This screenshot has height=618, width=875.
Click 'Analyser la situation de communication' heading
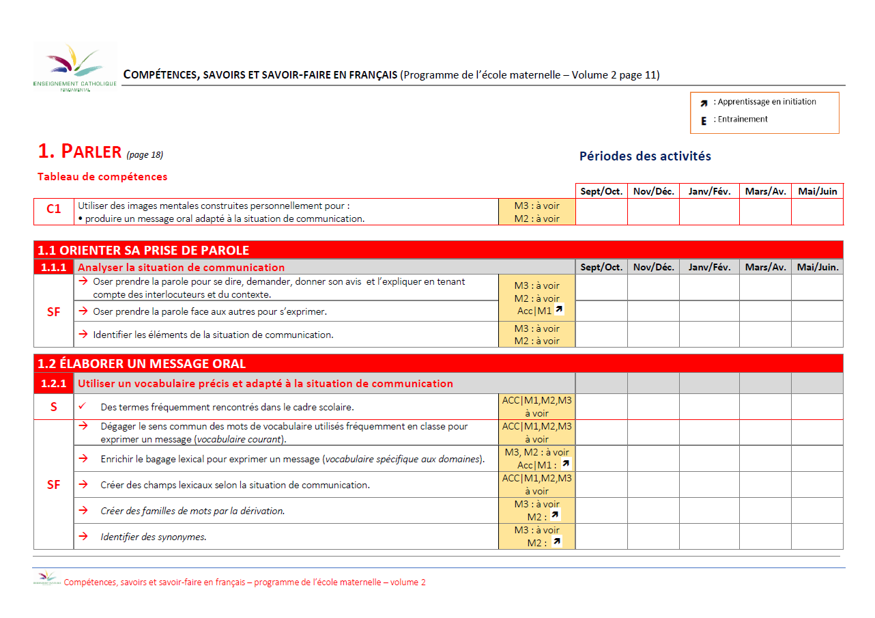point(181,267)
